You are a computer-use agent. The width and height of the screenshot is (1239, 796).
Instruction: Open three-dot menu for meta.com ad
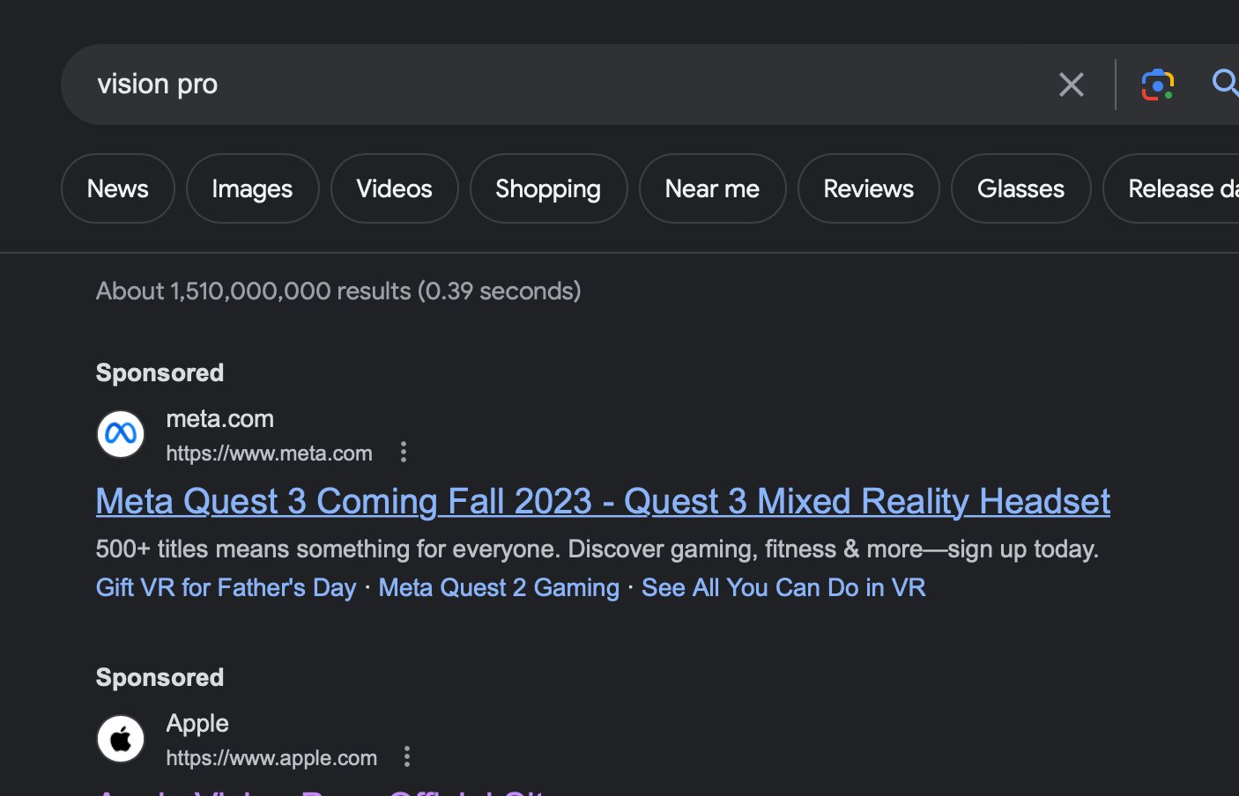coord(404,453)
